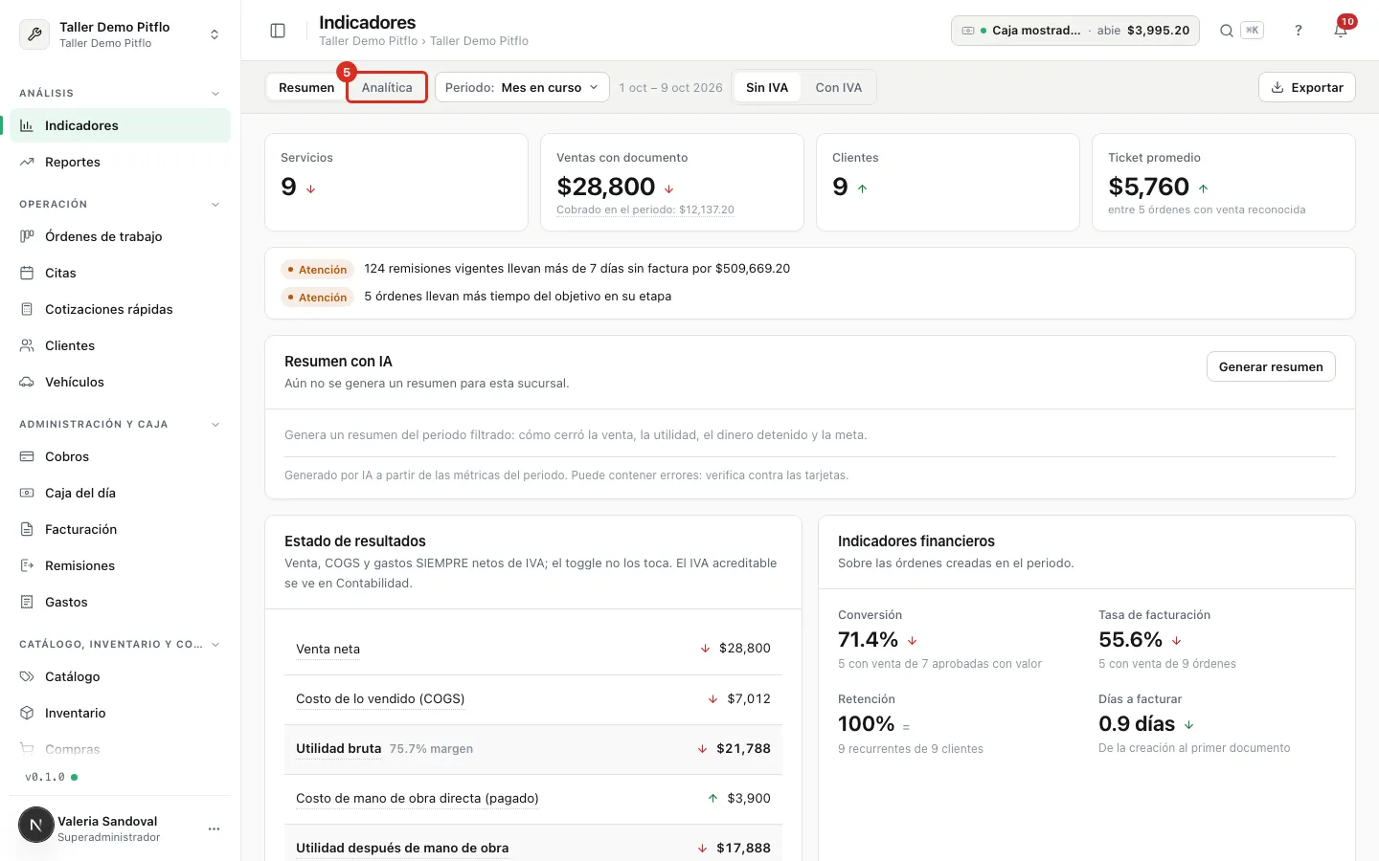Click the wrench logo of Taller Demo Pitflo
Image resolution: width=1379 pixels, height=861 pixels.
pyautogui.click(x=34, y=34)
